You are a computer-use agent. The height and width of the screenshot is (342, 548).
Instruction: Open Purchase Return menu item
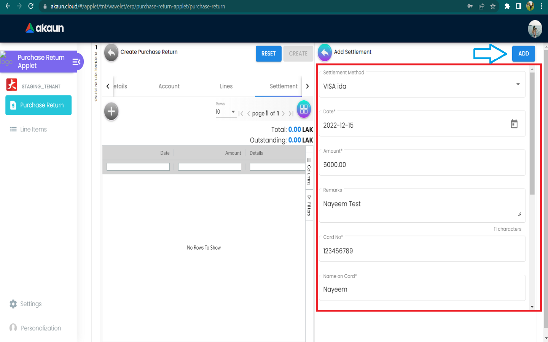(x=38, y=105)
